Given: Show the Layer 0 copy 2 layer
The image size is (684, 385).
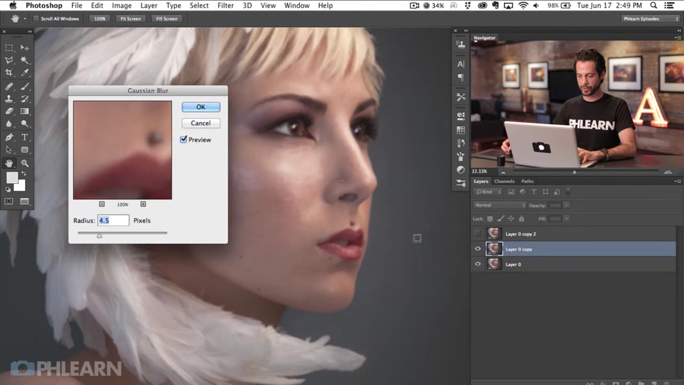Looking at the screenshot, I should click(x=478, y=234).
